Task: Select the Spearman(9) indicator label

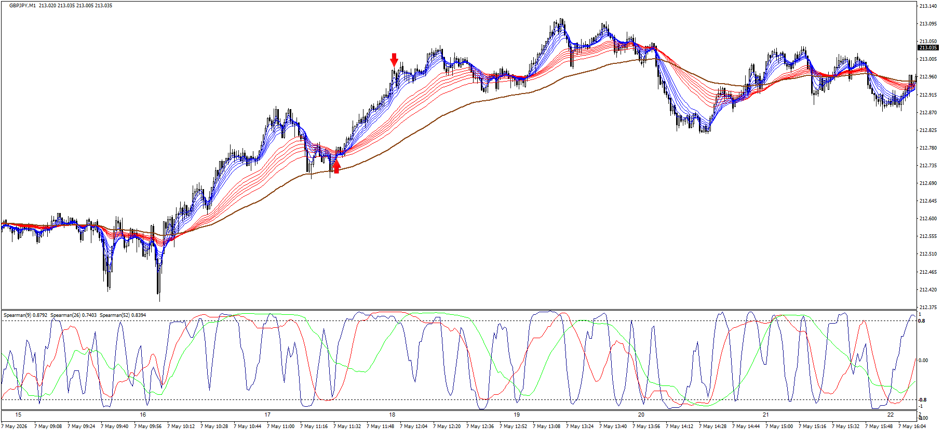Action: click(x=25, y=315)
